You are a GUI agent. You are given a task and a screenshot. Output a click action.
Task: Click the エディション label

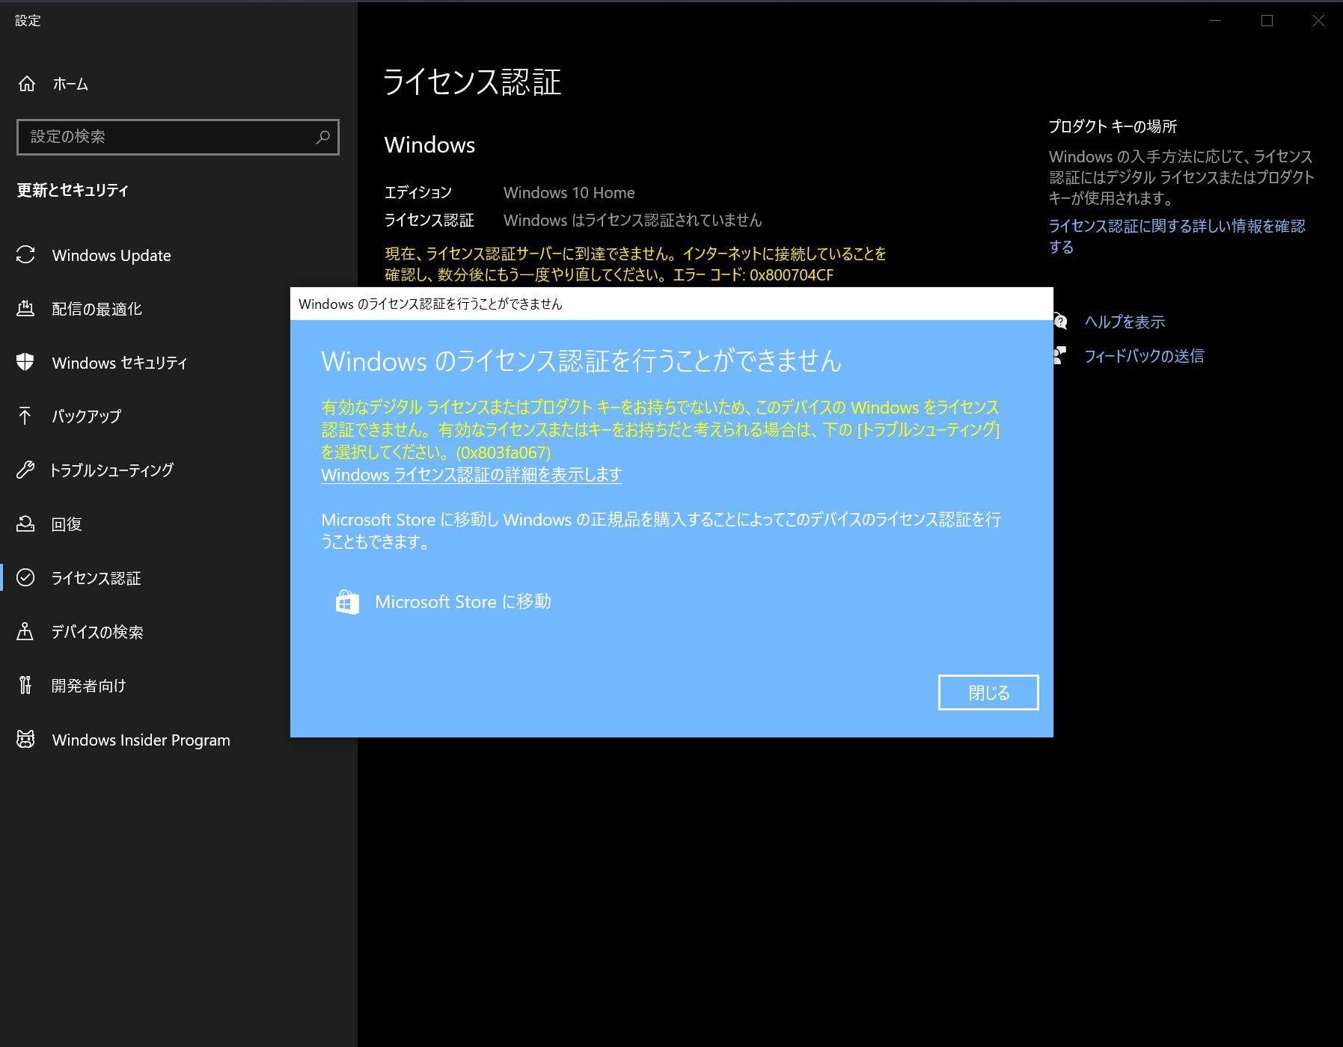(418, 193)
